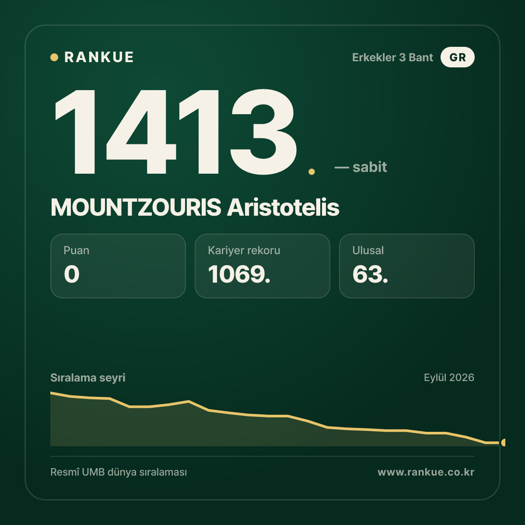This screenshot has width=525, height=525.
Task: Click the yellow endpoint marker on chart
Action: (503, 442)
